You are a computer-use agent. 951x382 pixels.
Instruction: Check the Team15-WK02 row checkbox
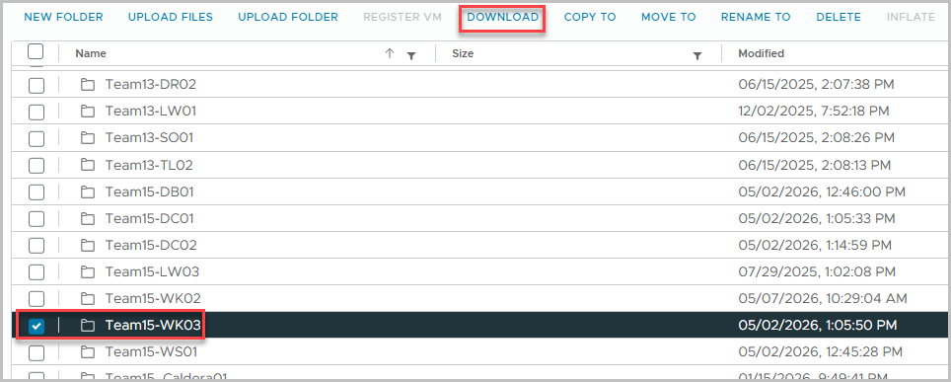37,299
